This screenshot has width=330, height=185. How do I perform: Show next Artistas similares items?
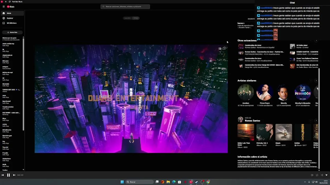pyautogui.click(x=316, y=81)
